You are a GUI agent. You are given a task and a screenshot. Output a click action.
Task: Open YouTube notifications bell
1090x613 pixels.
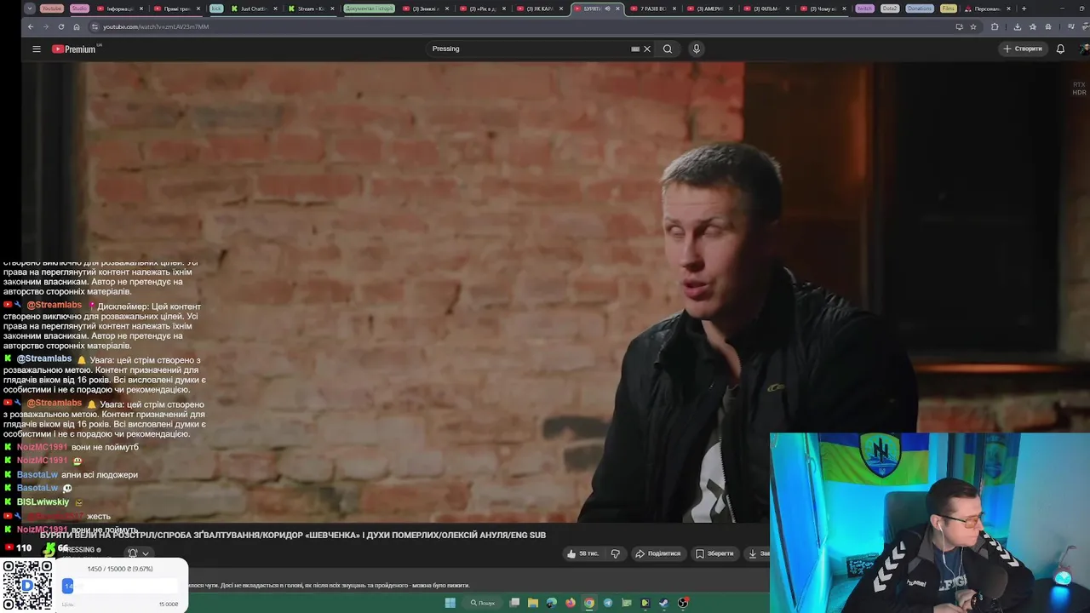click(x=1060, y=49)
